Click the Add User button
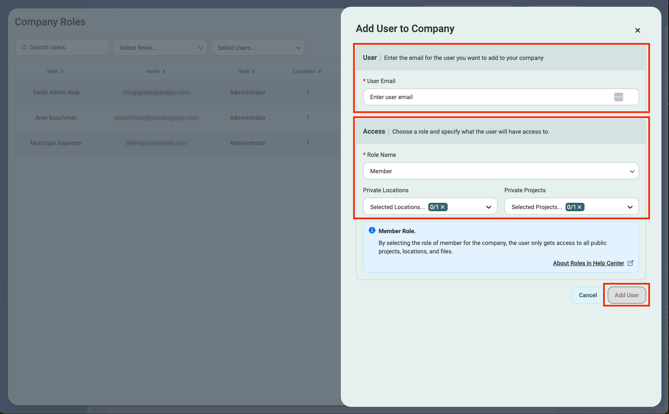This screenshot has height=414, width=669. click(x=626, y=295)
